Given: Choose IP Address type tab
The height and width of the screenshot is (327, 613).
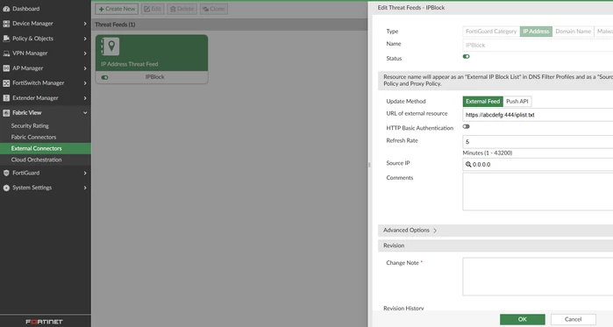Looking at the screenshot, I should point(536,32).
